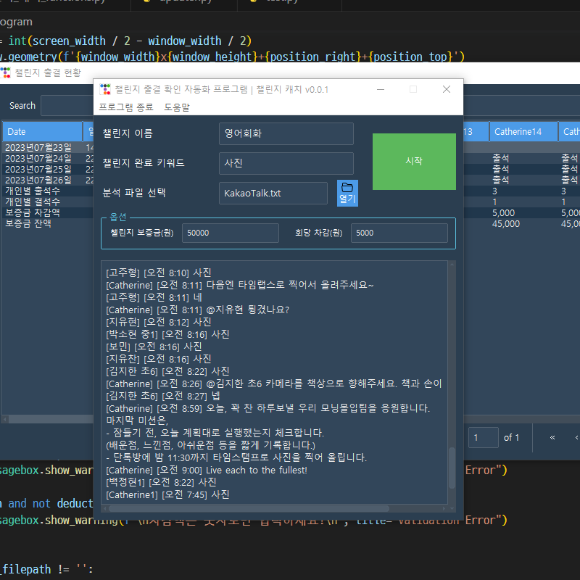580x580 pixels.
Task: Click the 회당 차감 amount field
Action: point(399,233)
